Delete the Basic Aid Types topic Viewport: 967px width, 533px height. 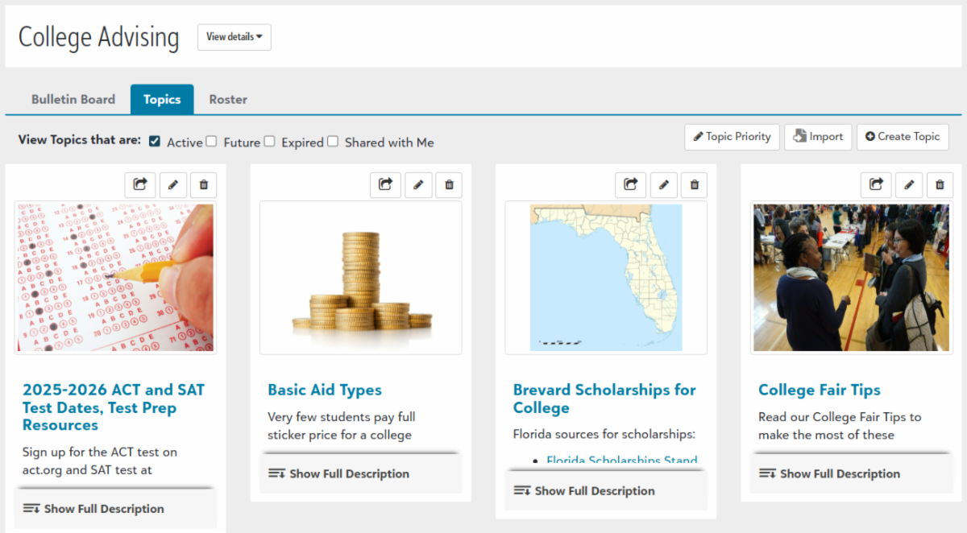[449, 184]
